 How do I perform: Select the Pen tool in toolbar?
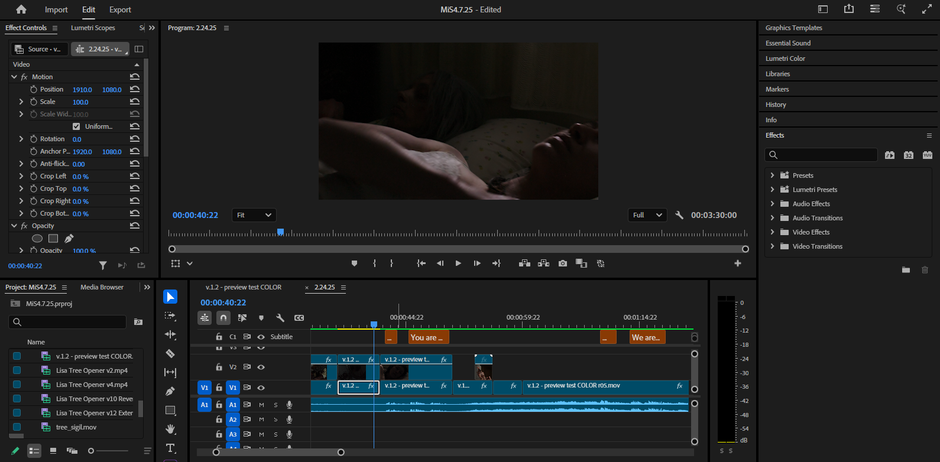point(170,391)
